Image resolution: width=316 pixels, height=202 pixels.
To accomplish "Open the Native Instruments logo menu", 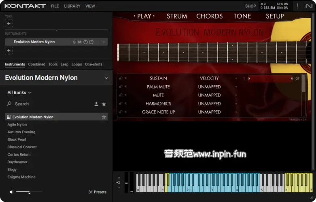I will [x=309, y=6].
